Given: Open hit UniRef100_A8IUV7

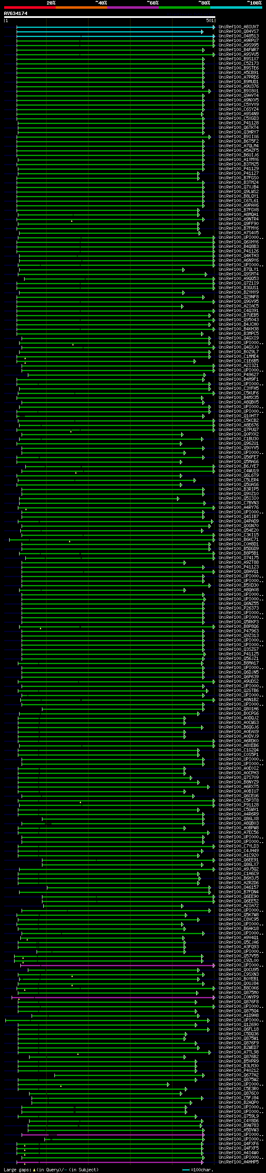Looking at the screenshot, I should coord(238,27).
